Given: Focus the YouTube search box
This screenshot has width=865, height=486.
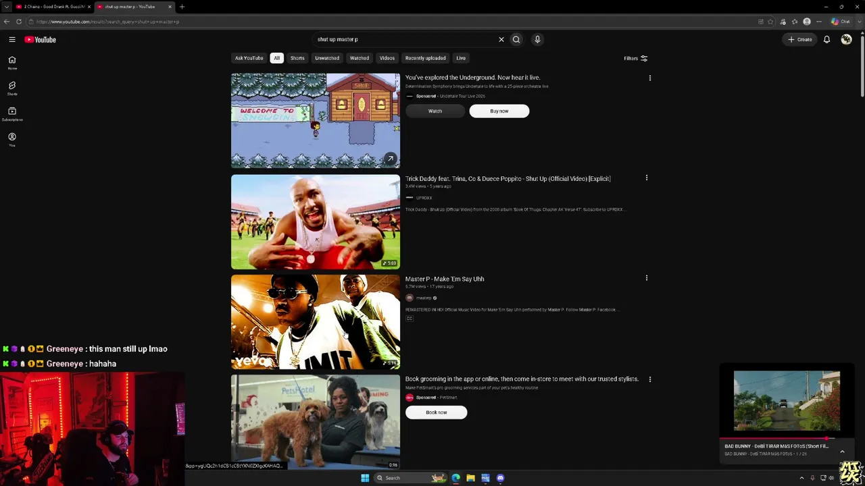Looking at the screenshot, I should [x=405, y=39].
